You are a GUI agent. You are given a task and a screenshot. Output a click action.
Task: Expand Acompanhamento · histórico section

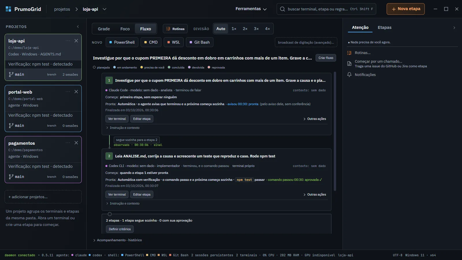point(118,240)
